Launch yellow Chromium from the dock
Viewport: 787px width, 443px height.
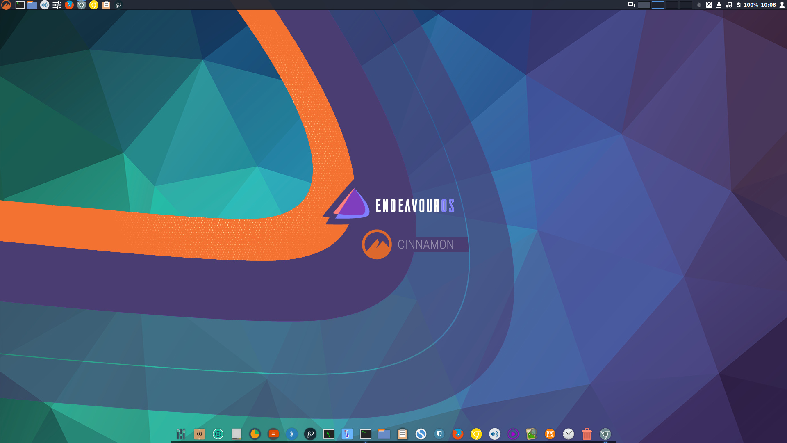[x=475, y=434]
